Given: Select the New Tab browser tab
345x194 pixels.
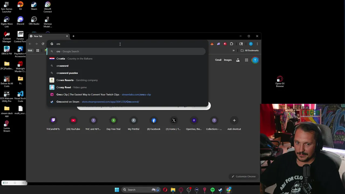Looking at the screenshot, I should coord(49,36).
